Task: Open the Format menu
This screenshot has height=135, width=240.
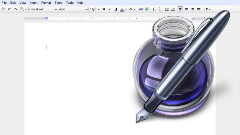Action: [46, 3]
